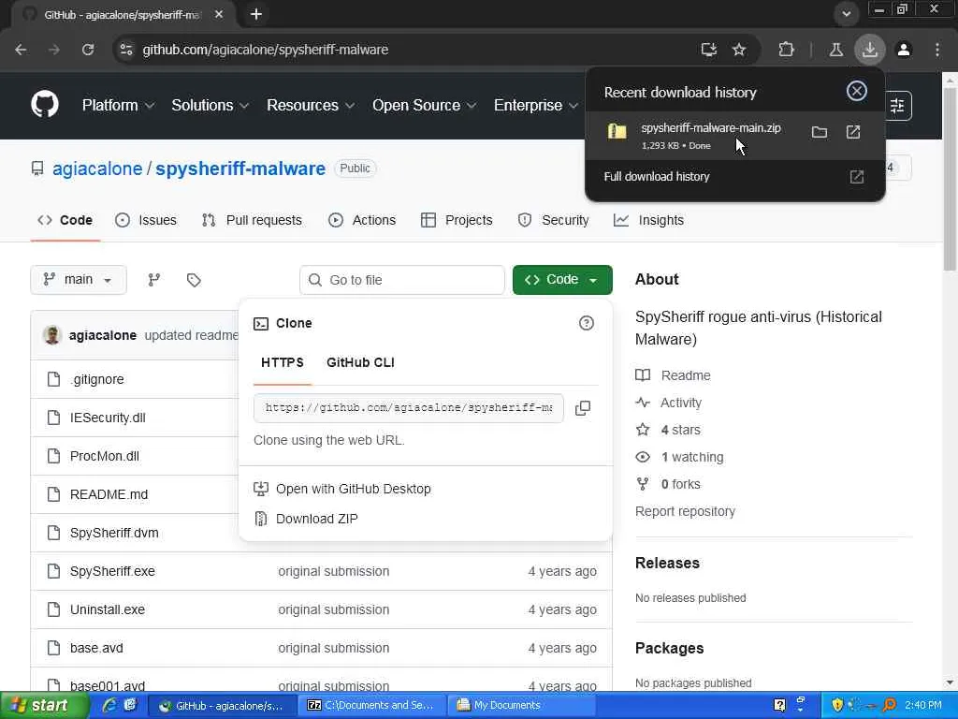Image resolution: width=958 pixels, height=719 pixels.
Task: Switch to My Documents taskbar window
Action: point(520,706)
